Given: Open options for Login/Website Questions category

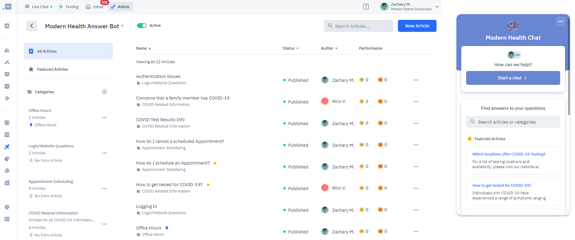Looking at the screenshot, I should point(104,153).
